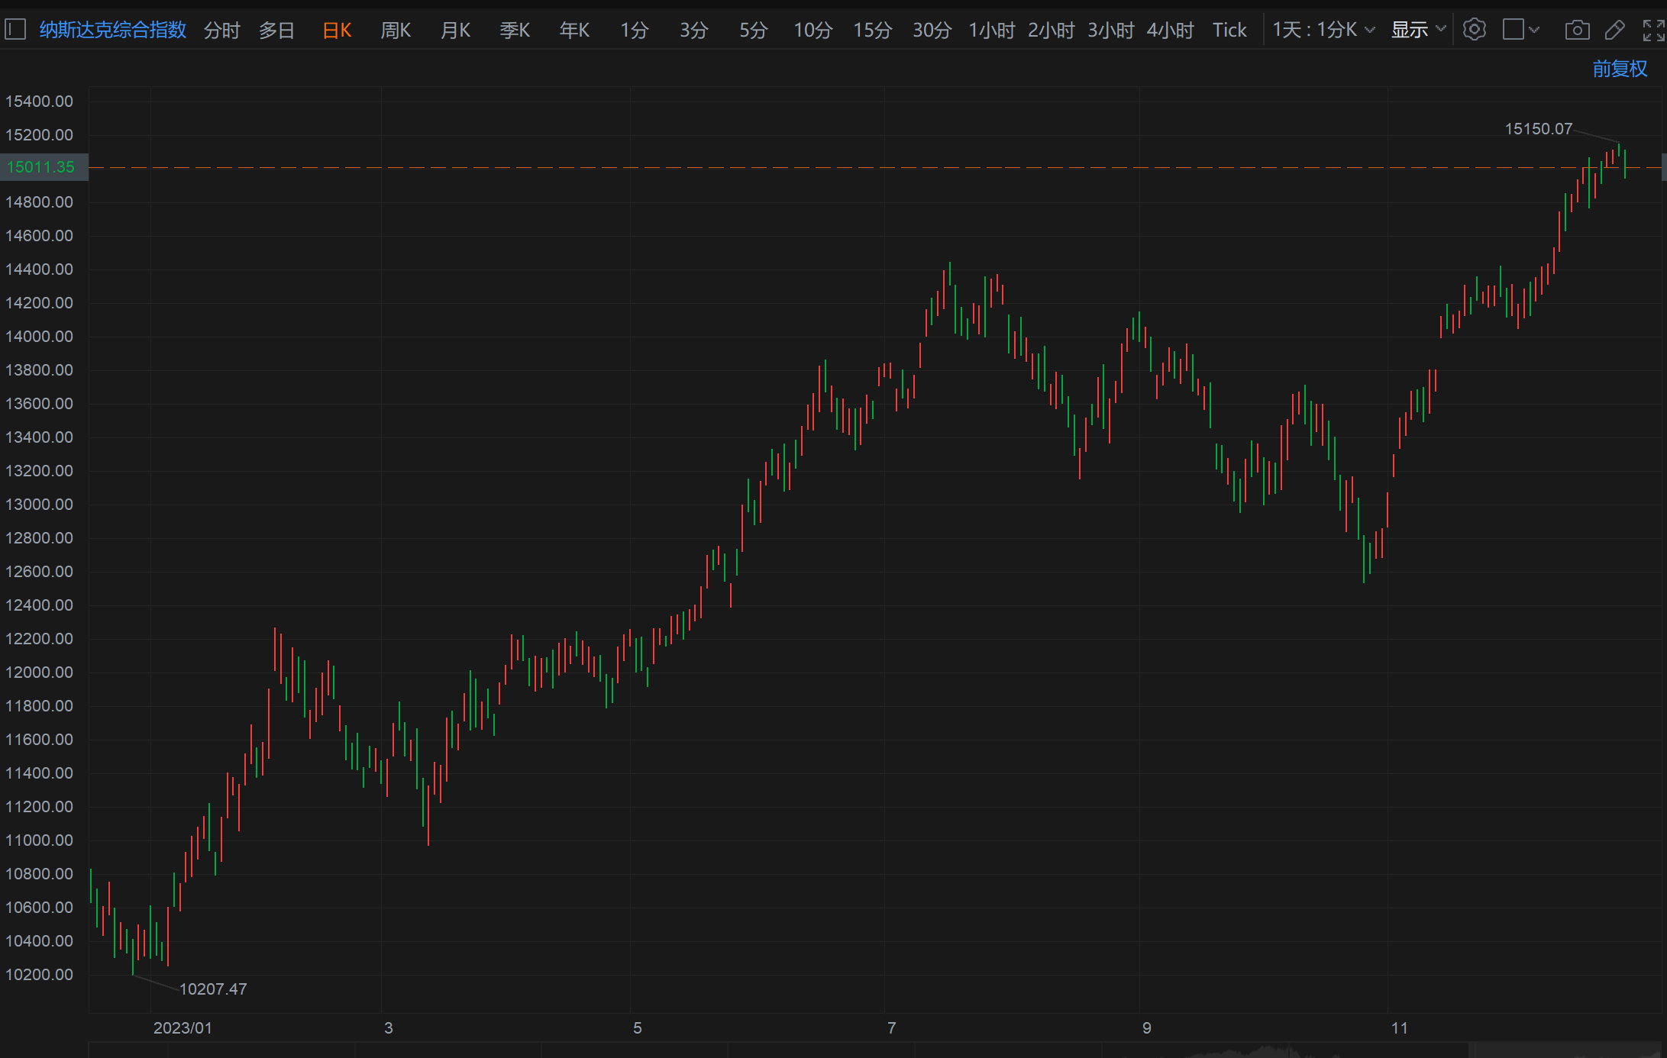Select the 季K quarterly tab
Viewport: 1667px width, 1058px height.
pos(515,30)
